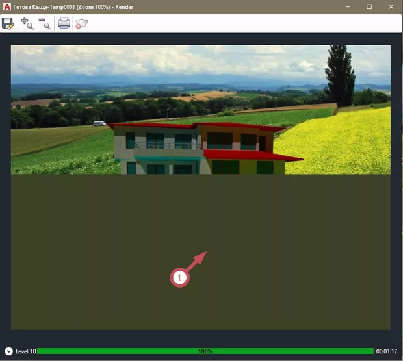Image resolution: width=403 pixels, height=361 pixels.
Task: Expand the render details chevron
Action: [8, 351]
